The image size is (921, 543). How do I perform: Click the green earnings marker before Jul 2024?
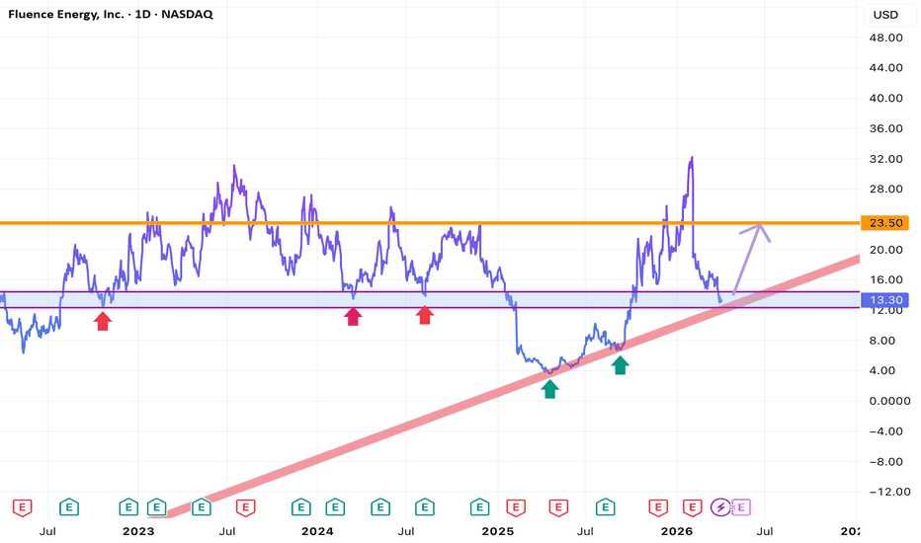pos(380,507)
